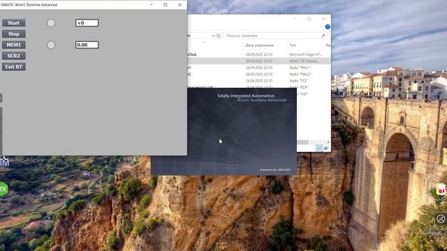Image resolution: width=447 pixels, height=251 pixels.
Task: Minimize the Explorer window
Action: (x=295, y=19)
